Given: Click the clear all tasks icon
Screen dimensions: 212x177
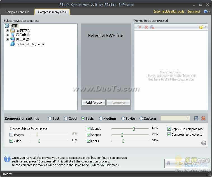Looking at the screenshot, I should point(140,27).
